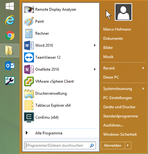Open Remote Display Analyzer eye icon
This screenshot has height=154, width=148.
pyautogui.click(x=29, y=9)
